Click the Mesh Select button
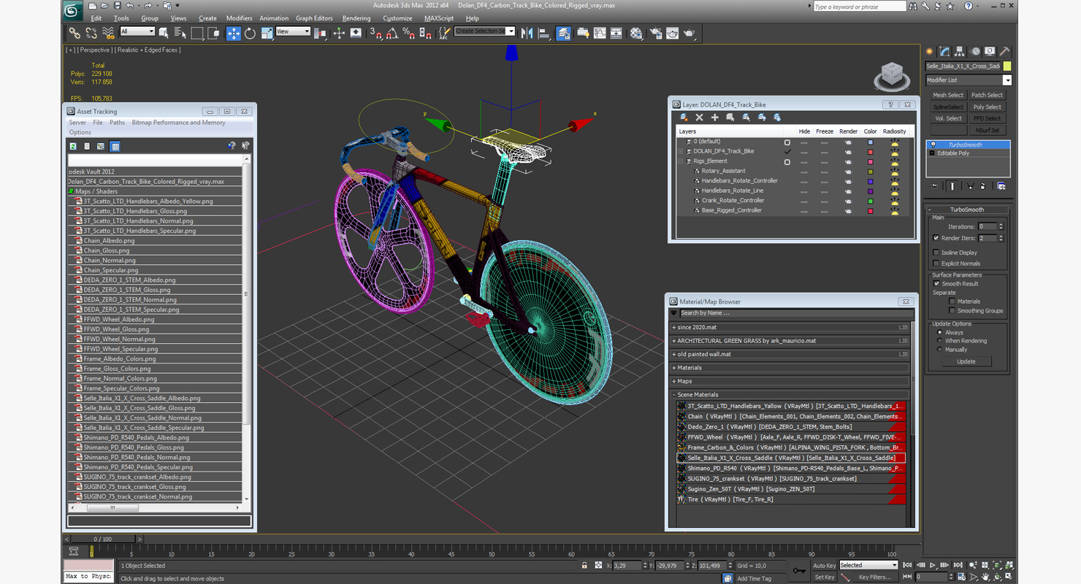Viewport: 1081px width, 584px height. click(x=948, y=95)
